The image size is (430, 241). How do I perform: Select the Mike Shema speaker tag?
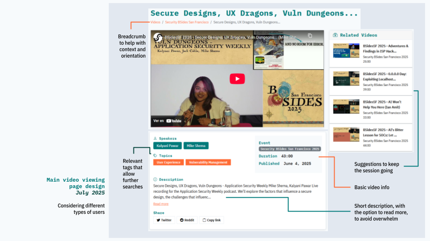196,145
